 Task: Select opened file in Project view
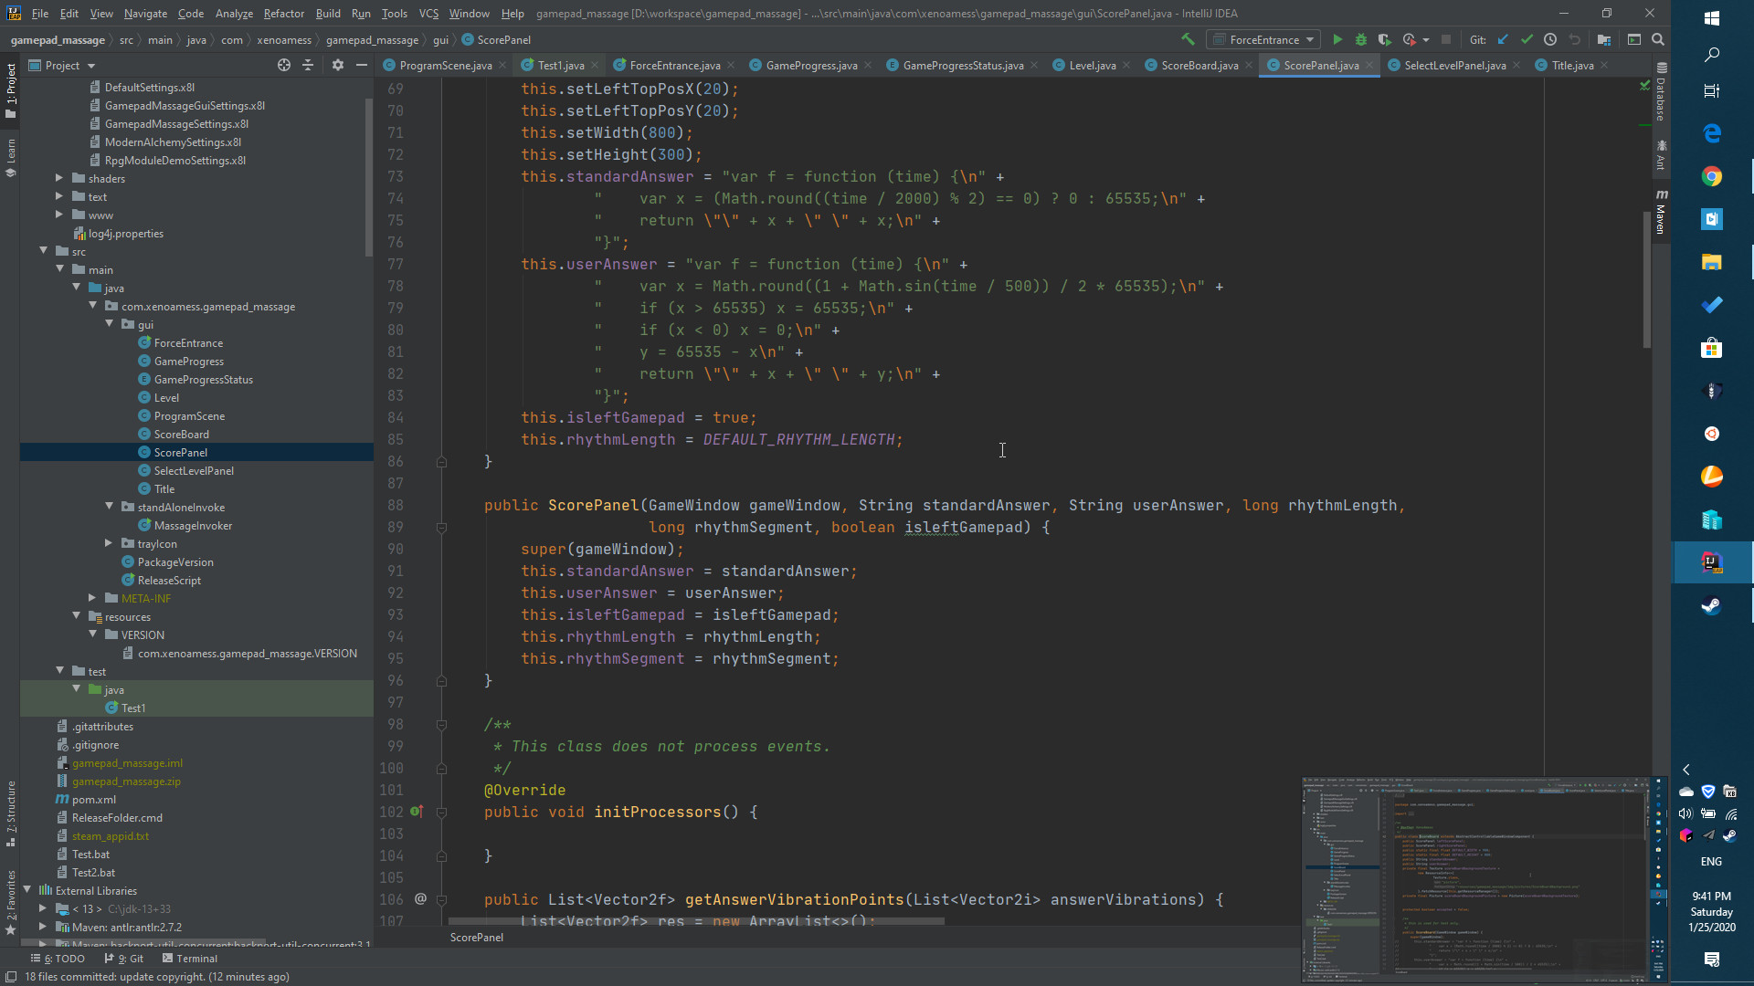[283, 65]
